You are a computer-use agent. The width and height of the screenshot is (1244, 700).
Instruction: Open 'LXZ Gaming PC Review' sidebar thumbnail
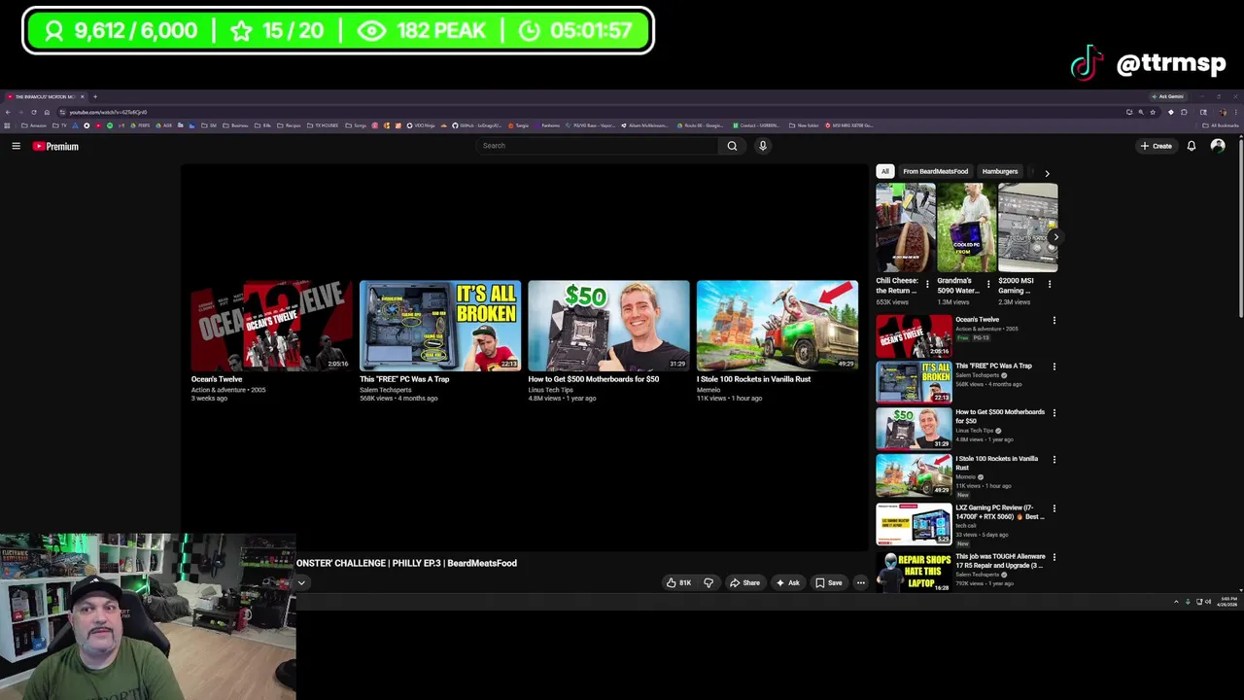tap(914, 524)
